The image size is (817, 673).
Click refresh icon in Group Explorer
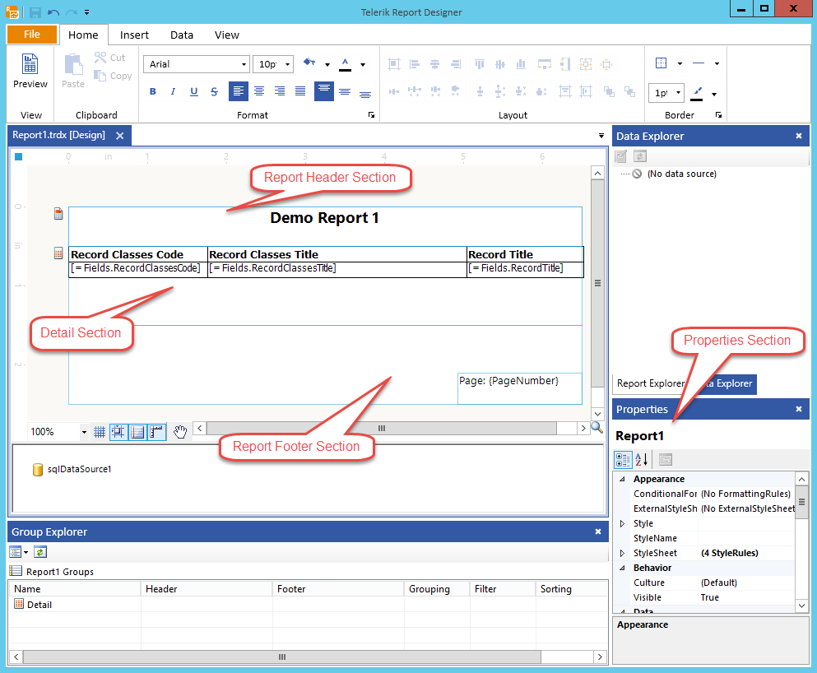pyautogui.click(x=40, y=552)
